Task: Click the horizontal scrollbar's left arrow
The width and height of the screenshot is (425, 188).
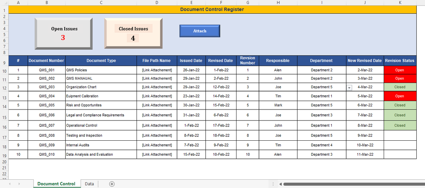Action: (280, 184)
